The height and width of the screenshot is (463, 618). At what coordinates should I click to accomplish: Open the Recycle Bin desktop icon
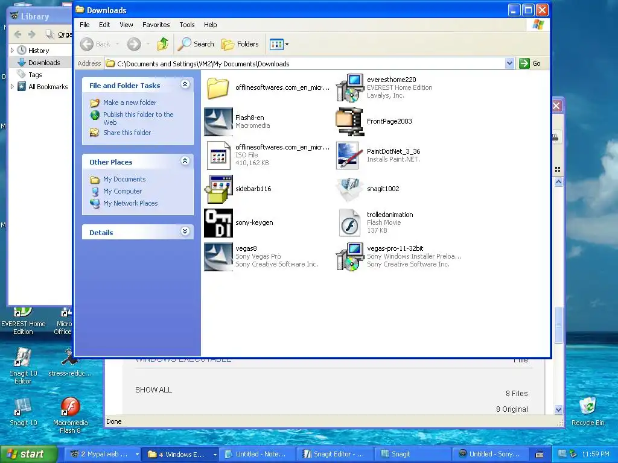pos(588,411)
